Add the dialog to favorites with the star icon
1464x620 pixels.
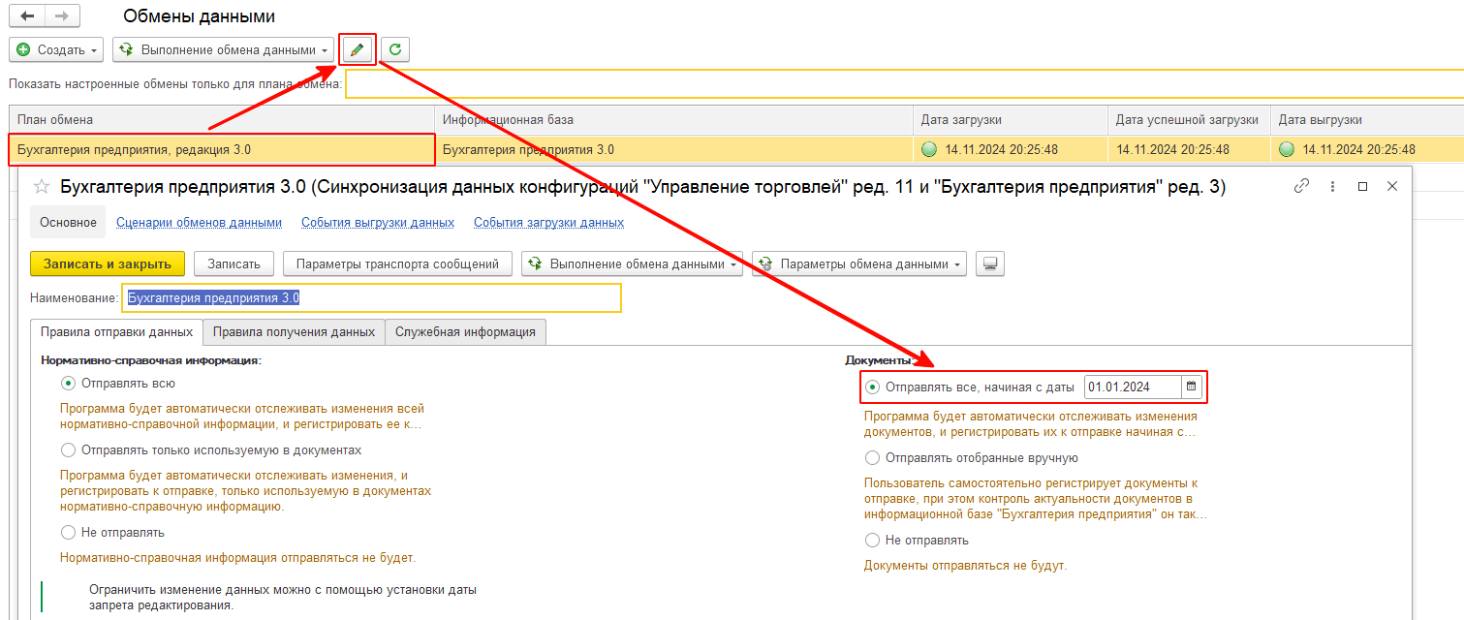[x=44, y=187]
